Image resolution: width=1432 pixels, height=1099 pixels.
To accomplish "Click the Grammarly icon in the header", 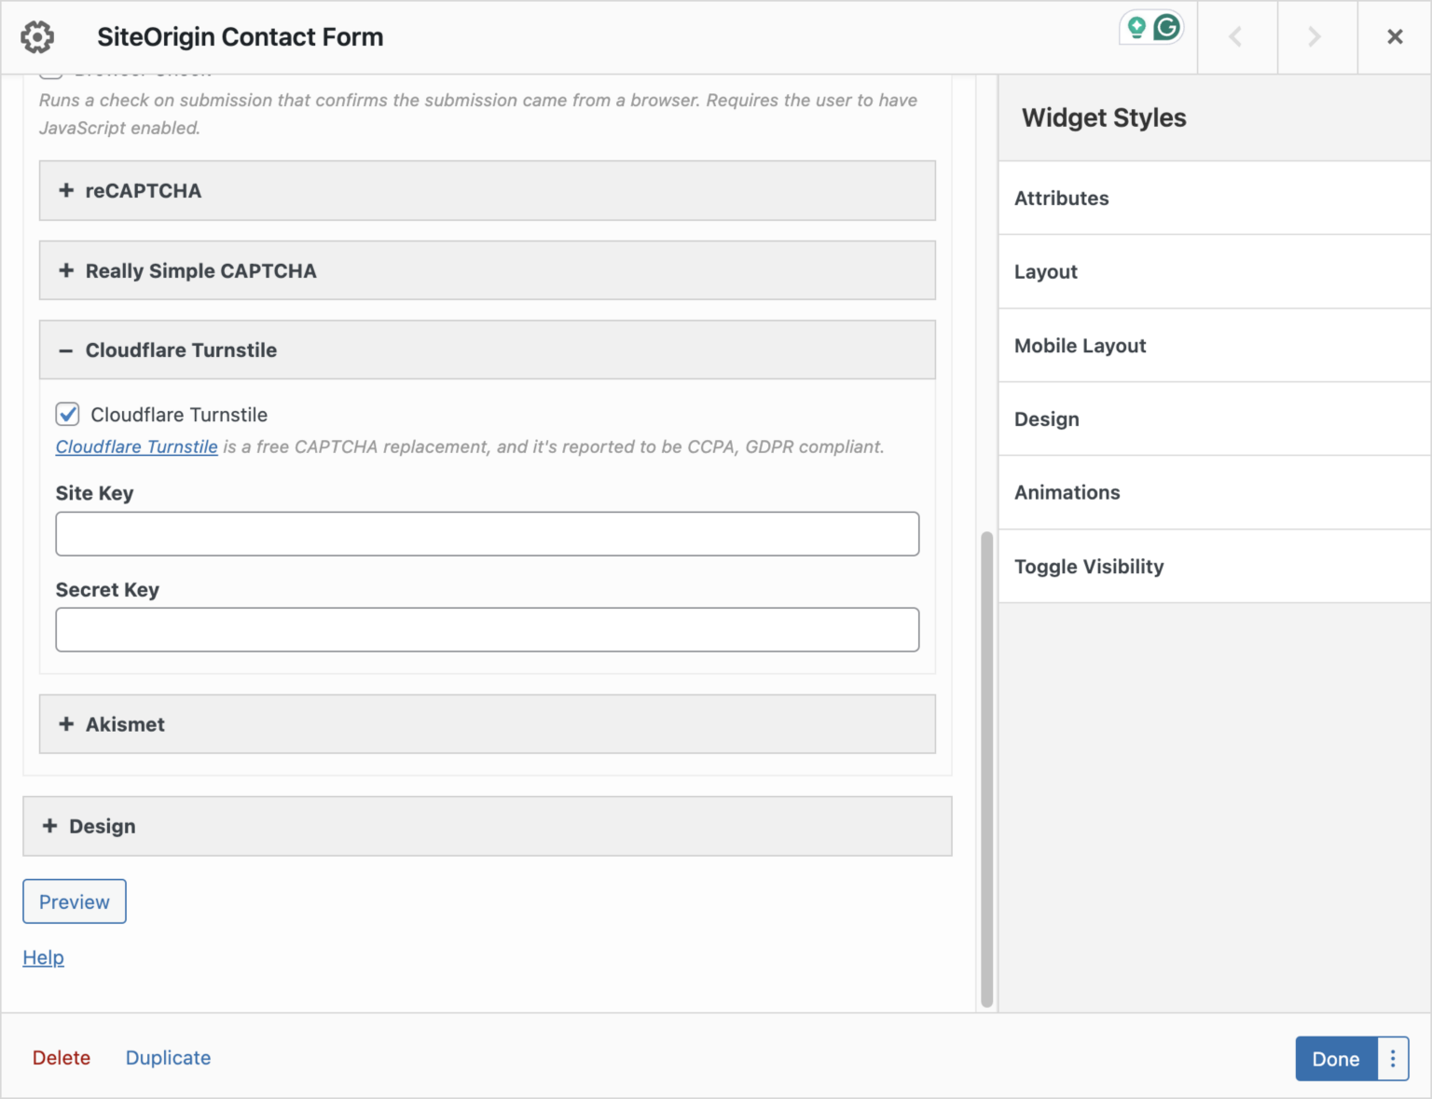I will 1168,28.
